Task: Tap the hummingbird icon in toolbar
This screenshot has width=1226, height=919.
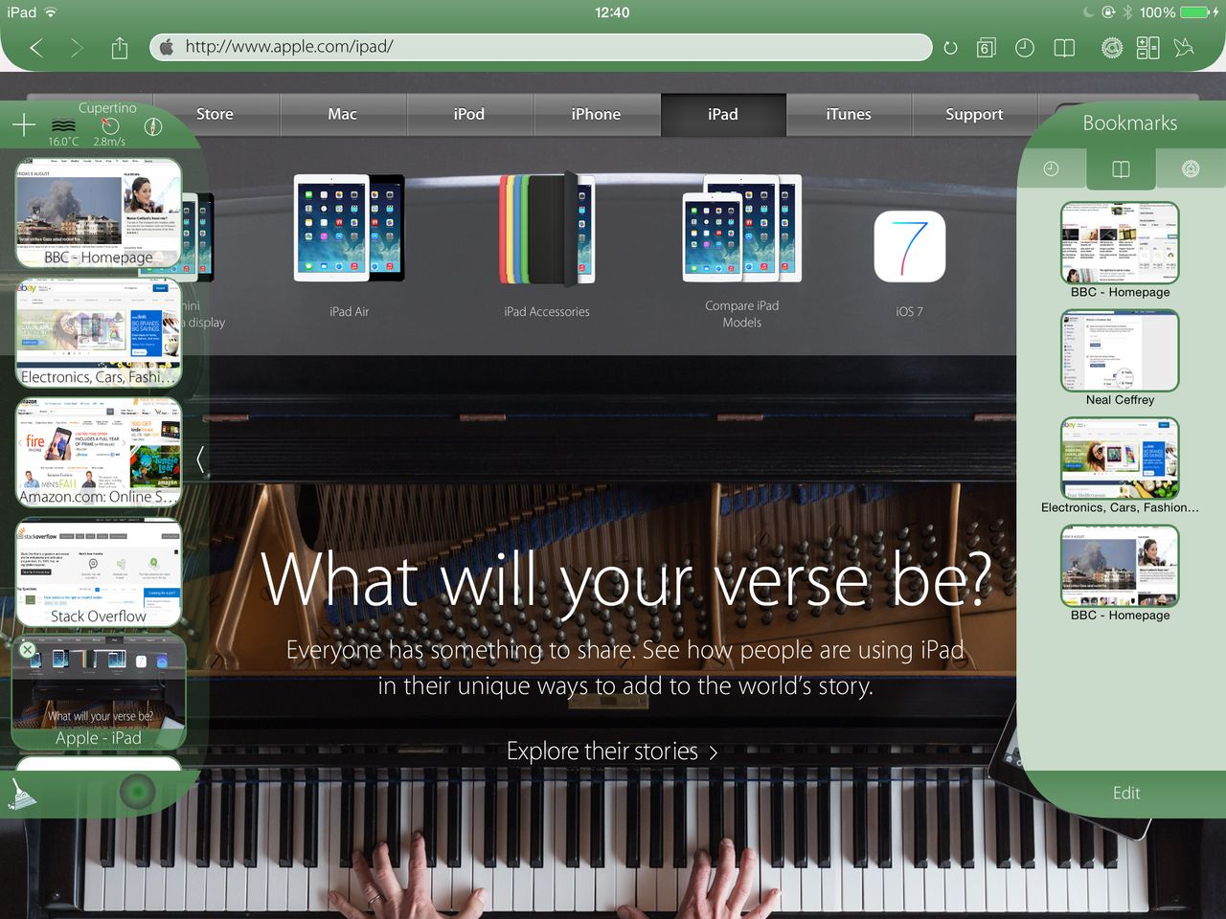Action: (x=1185, y=47)
